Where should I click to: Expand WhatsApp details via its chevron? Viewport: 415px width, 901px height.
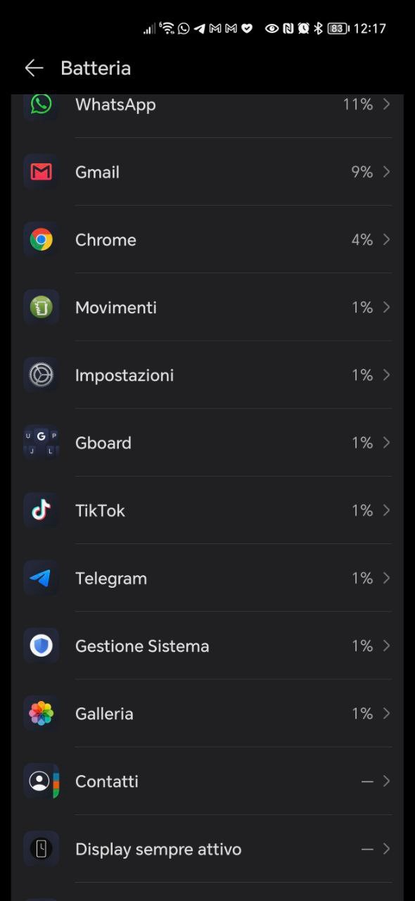pyautogui.click(x=386, y=104)
